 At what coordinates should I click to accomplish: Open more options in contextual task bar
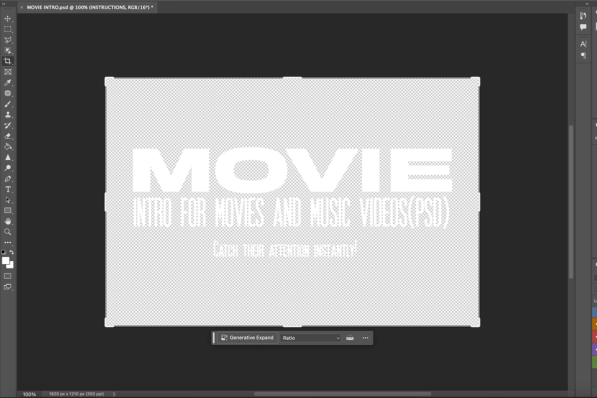pyautogui.click(x=366, y=338)
